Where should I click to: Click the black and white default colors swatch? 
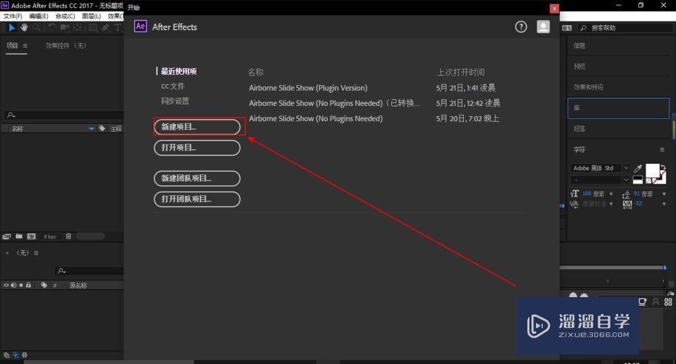[637, 180]
